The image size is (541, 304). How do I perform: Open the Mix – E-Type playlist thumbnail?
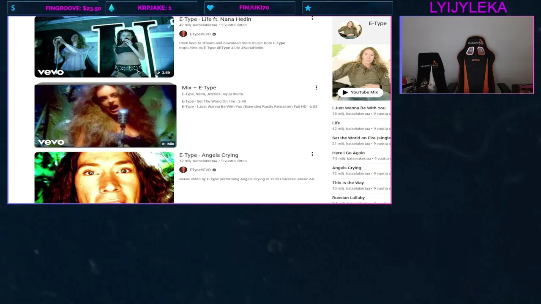(105, 116)
